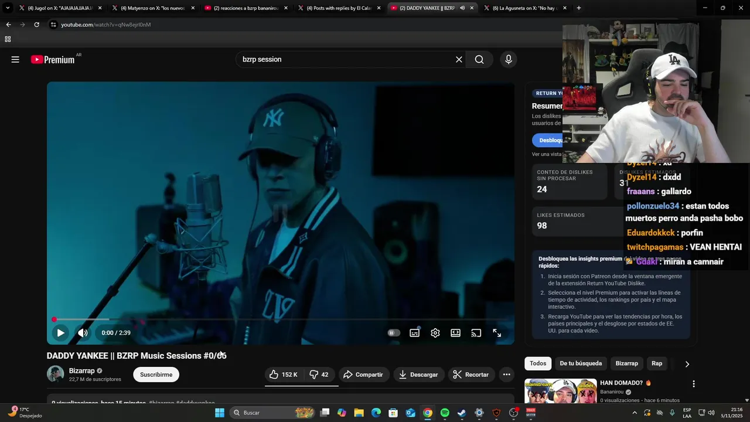The height and width of the screenshot is (422, 750).
Task: Select the De tu búsqueda chip
Action: [x=581, y=363]
